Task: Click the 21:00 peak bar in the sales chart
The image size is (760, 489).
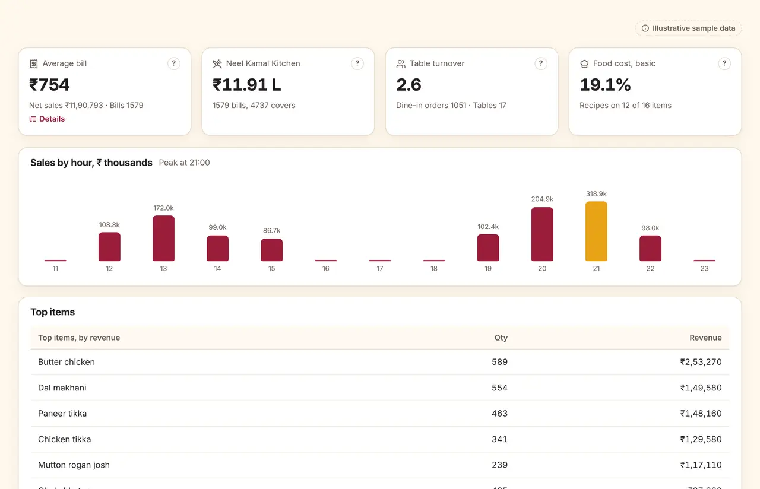Action: (x=596, y=231)
